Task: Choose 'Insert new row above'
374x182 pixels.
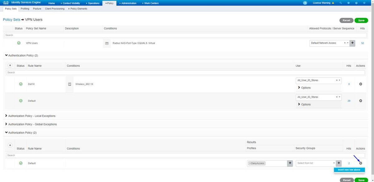Action: (x=349, y=170)
